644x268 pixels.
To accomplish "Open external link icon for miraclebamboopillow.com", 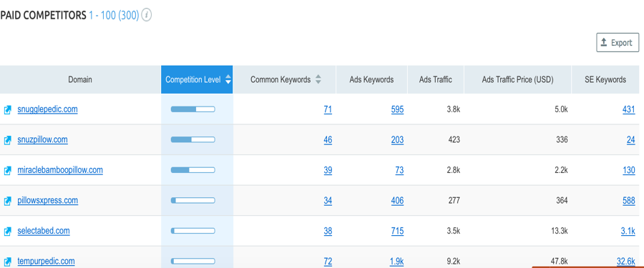I will [x=7, y=171].
